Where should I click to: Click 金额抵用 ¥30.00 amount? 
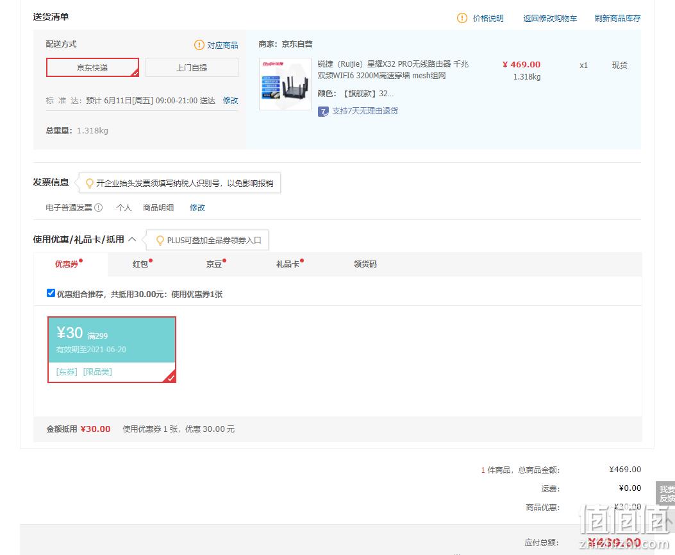[x=96, y=429]
